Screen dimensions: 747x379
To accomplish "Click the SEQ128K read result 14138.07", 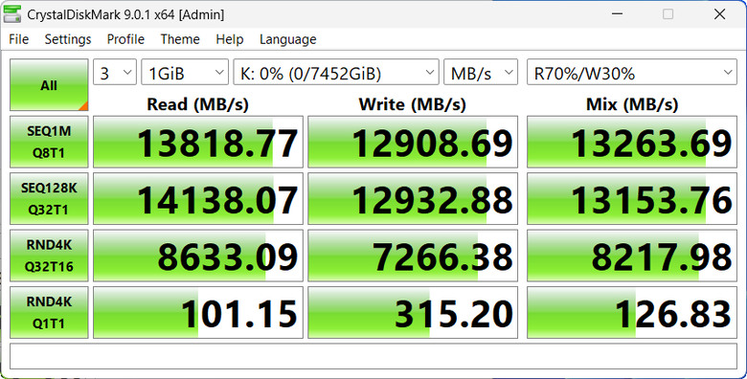I will point(198,198).
